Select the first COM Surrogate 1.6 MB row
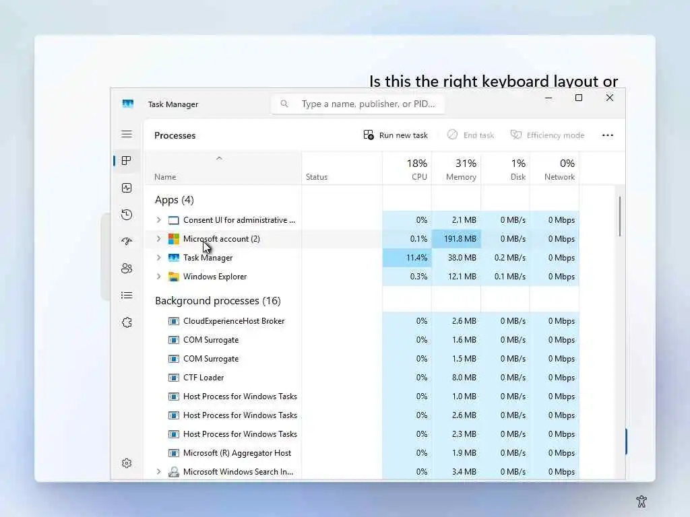Image resolution: width=690 pixels, height=517 pixels. coord(362,340)
